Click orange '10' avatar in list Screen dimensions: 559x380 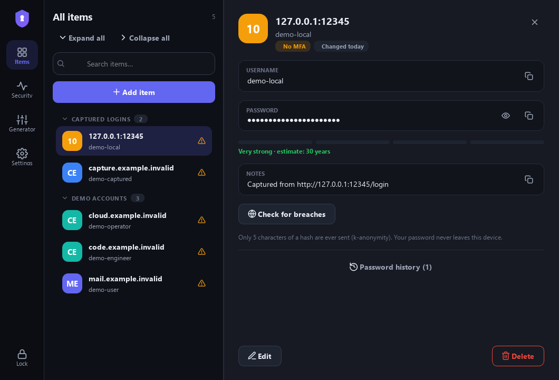coord(72,141)
